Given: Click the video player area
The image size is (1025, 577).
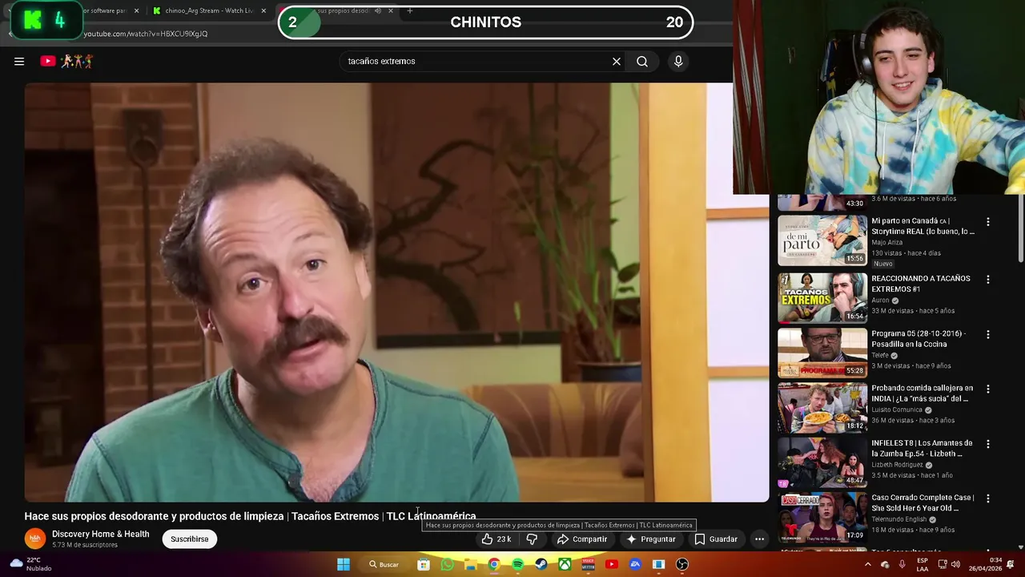Looking at the screenshot, I should click(x=396, y=293).
